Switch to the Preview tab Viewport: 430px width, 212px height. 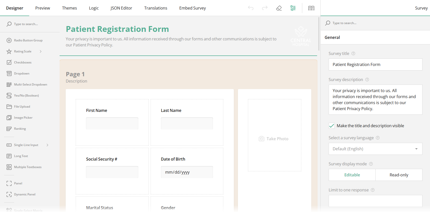[42, 8]
